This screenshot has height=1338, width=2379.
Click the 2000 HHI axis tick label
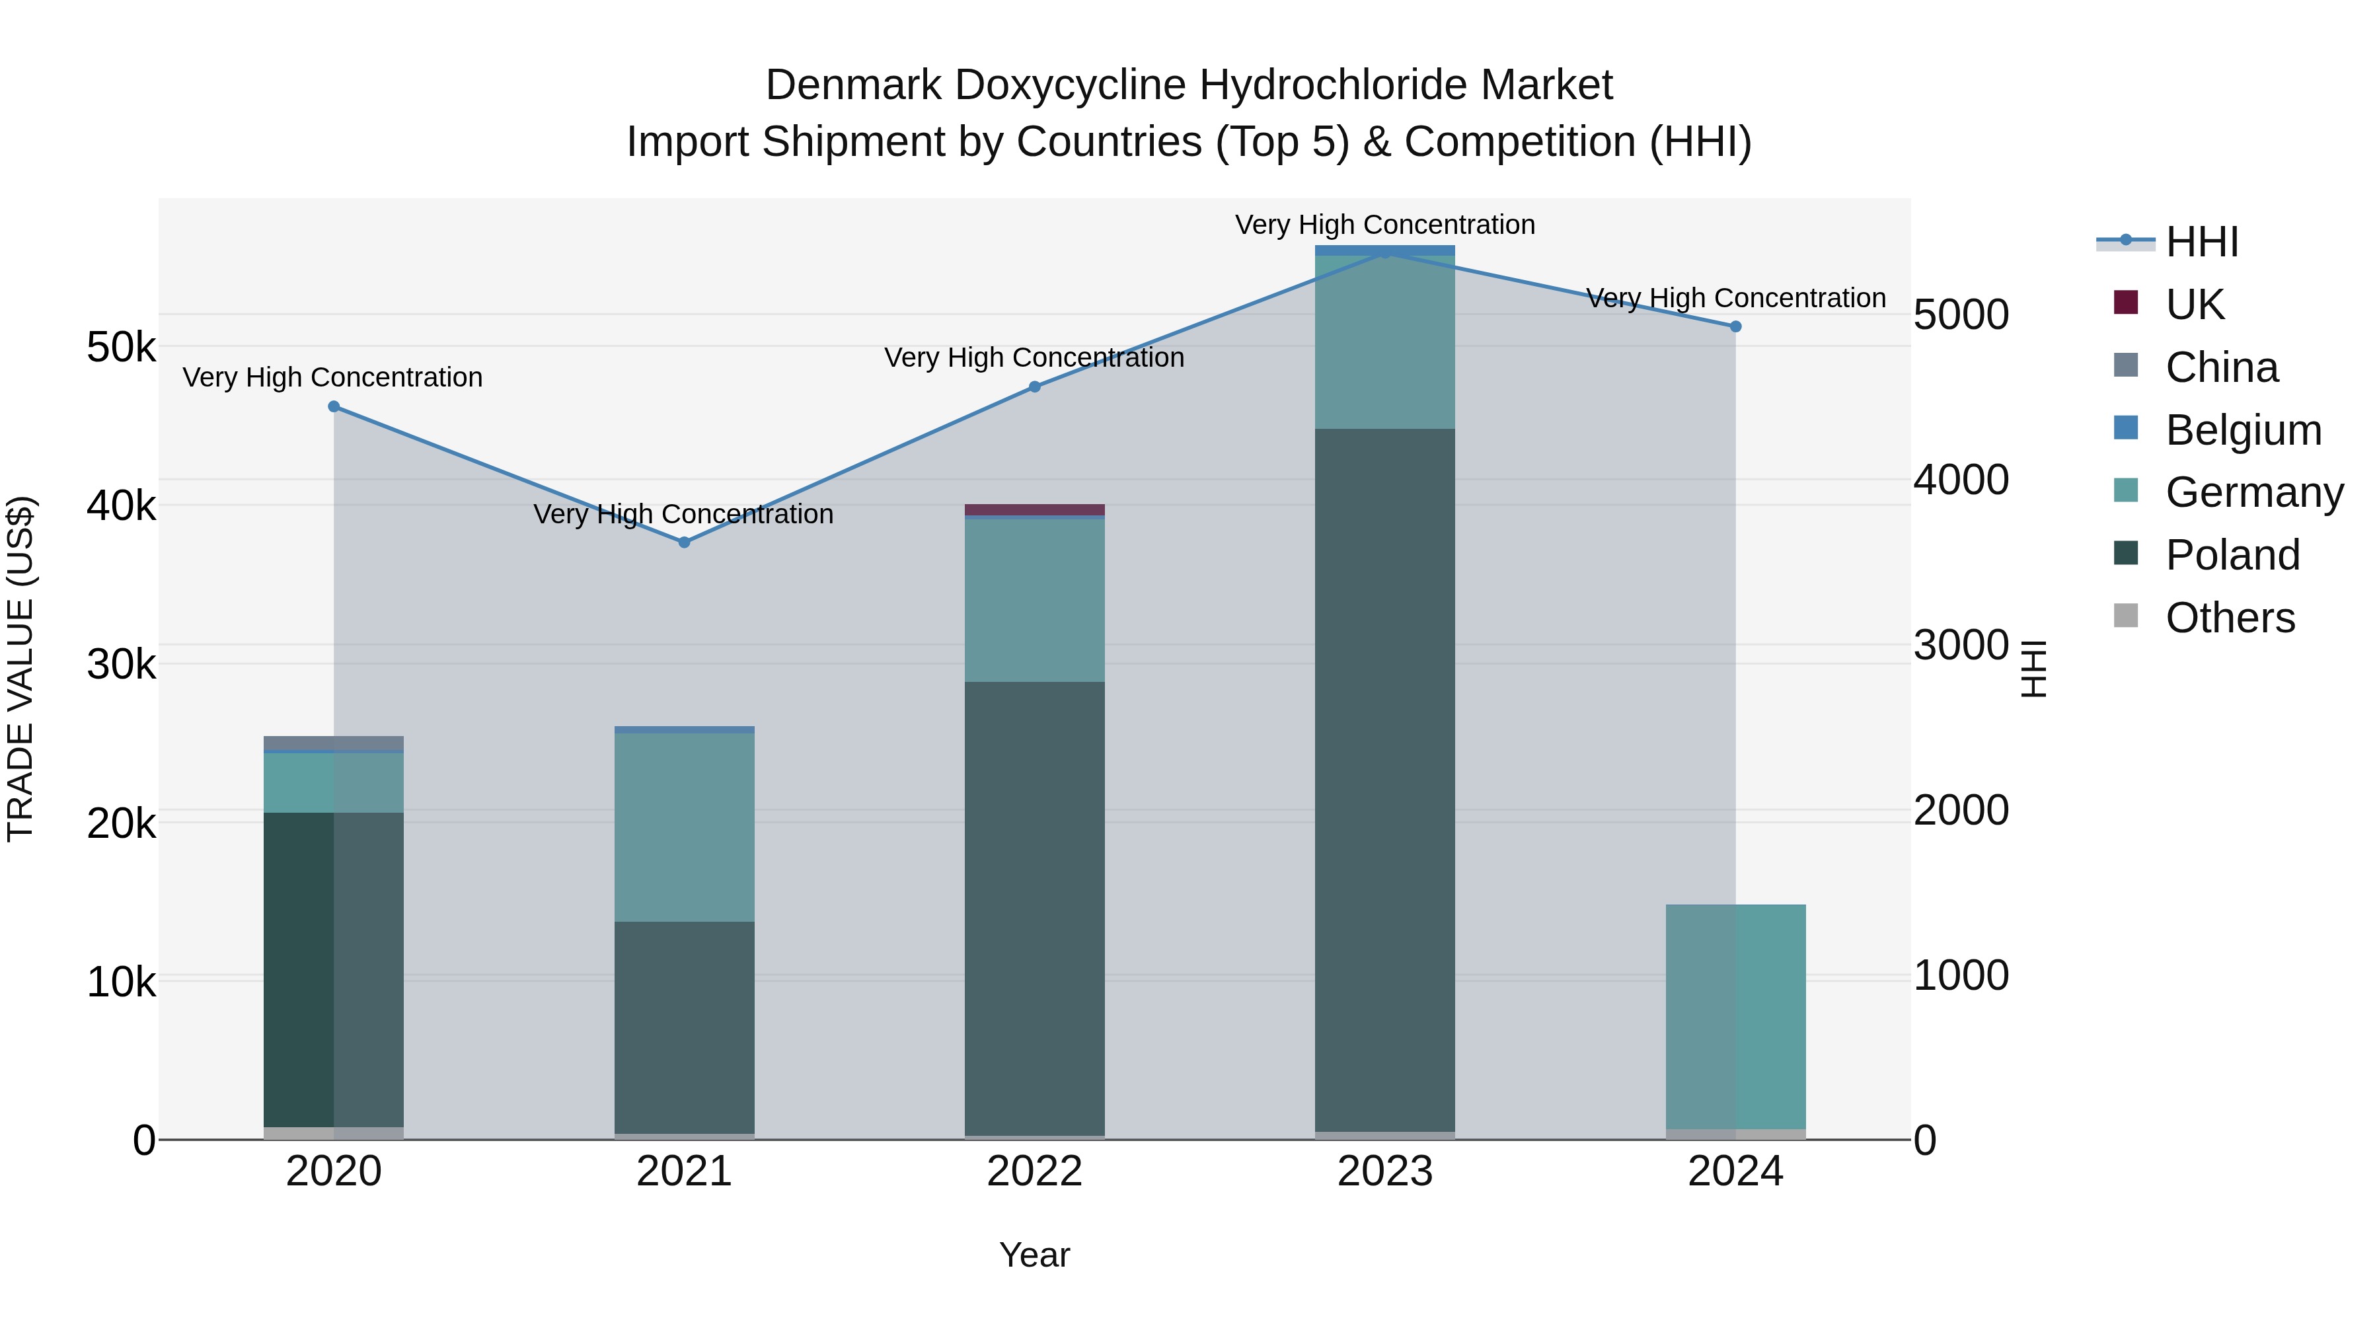coord(1961,810)
